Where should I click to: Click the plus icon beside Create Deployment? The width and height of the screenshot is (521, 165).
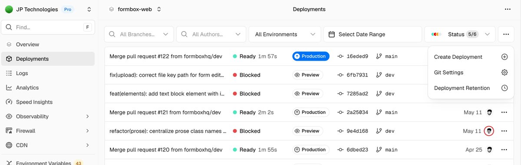coord(505,57)
